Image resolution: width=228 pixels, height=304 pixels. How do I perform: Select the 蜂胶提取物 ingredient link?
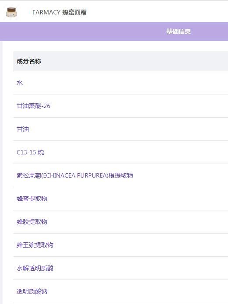(x=32, y=222)
